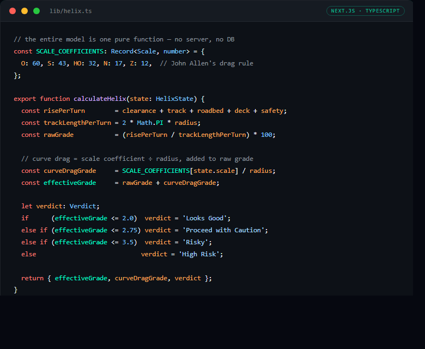Click the 2.0 threshold value
The height and width of the screenshot is (349, 425).
point(128,218)
